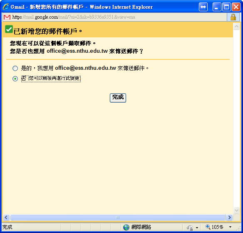Image resolution: width=243 pixels, height=233 pixels.
Task: Click the horizontal scrollbar right arrow
Action: (229, 217)
